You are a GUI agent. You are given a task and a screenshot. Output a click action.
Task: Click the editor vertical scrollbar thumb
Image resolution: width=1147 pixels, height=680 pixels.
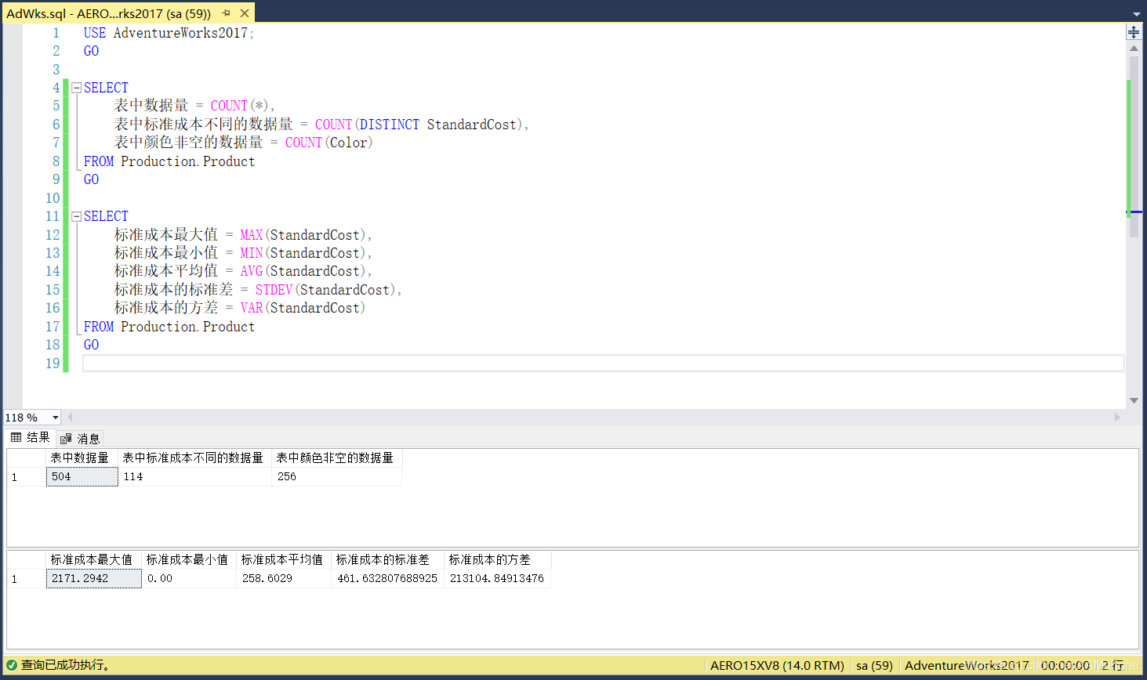coord(1134,145)
